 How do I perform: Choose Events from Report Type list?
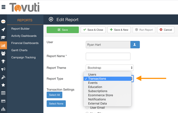(93, 83)
